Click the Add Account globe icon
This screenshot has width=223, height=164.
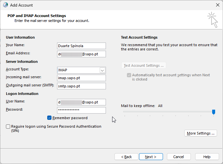tap(5, 5)
